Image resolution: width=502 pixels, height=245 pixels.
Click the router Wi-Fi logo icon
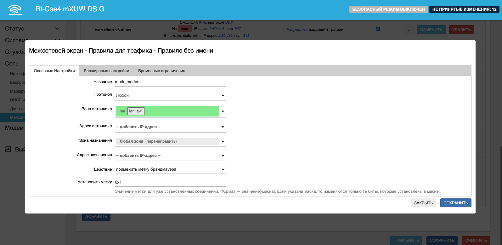tap(15, 10)
